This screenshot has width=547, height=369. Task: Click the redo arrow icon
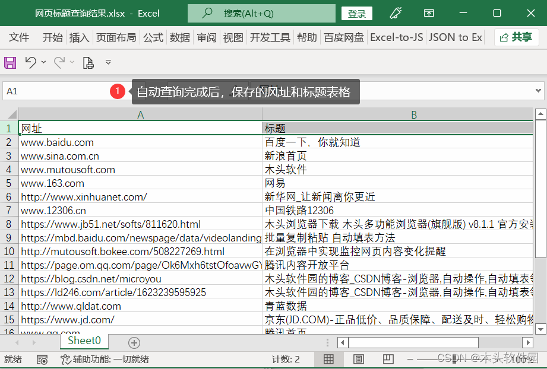(x=59, y=63)
